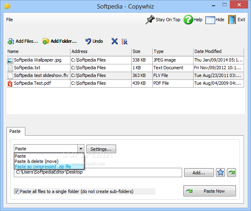Click the blue star favorites icon

coord(220,172)
